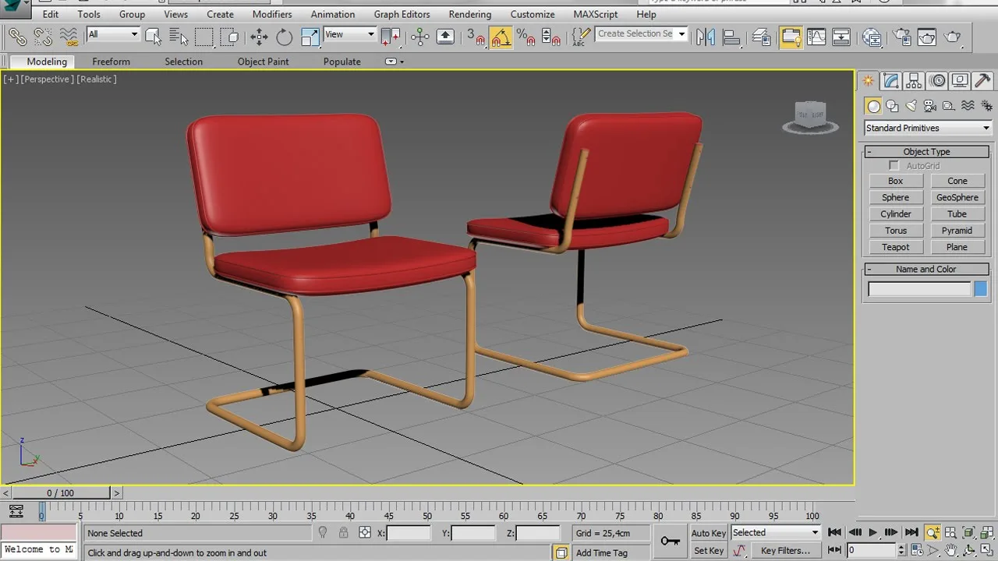Open the Manage Layers dialog

click(x=762, y=37)
